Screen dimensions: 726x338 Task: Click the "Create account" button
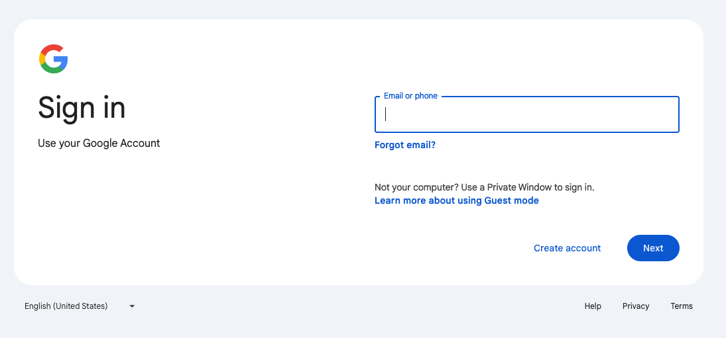coord(567,248)
